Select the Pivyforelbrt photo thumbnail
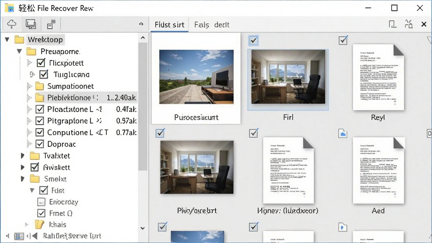The width and height of the screenshot is (432, 243). [197, 167]
